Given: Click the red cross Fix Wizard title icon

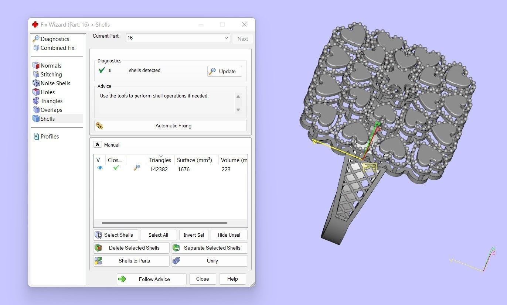Looking at the screenshot, I should [x=35, y=24].
